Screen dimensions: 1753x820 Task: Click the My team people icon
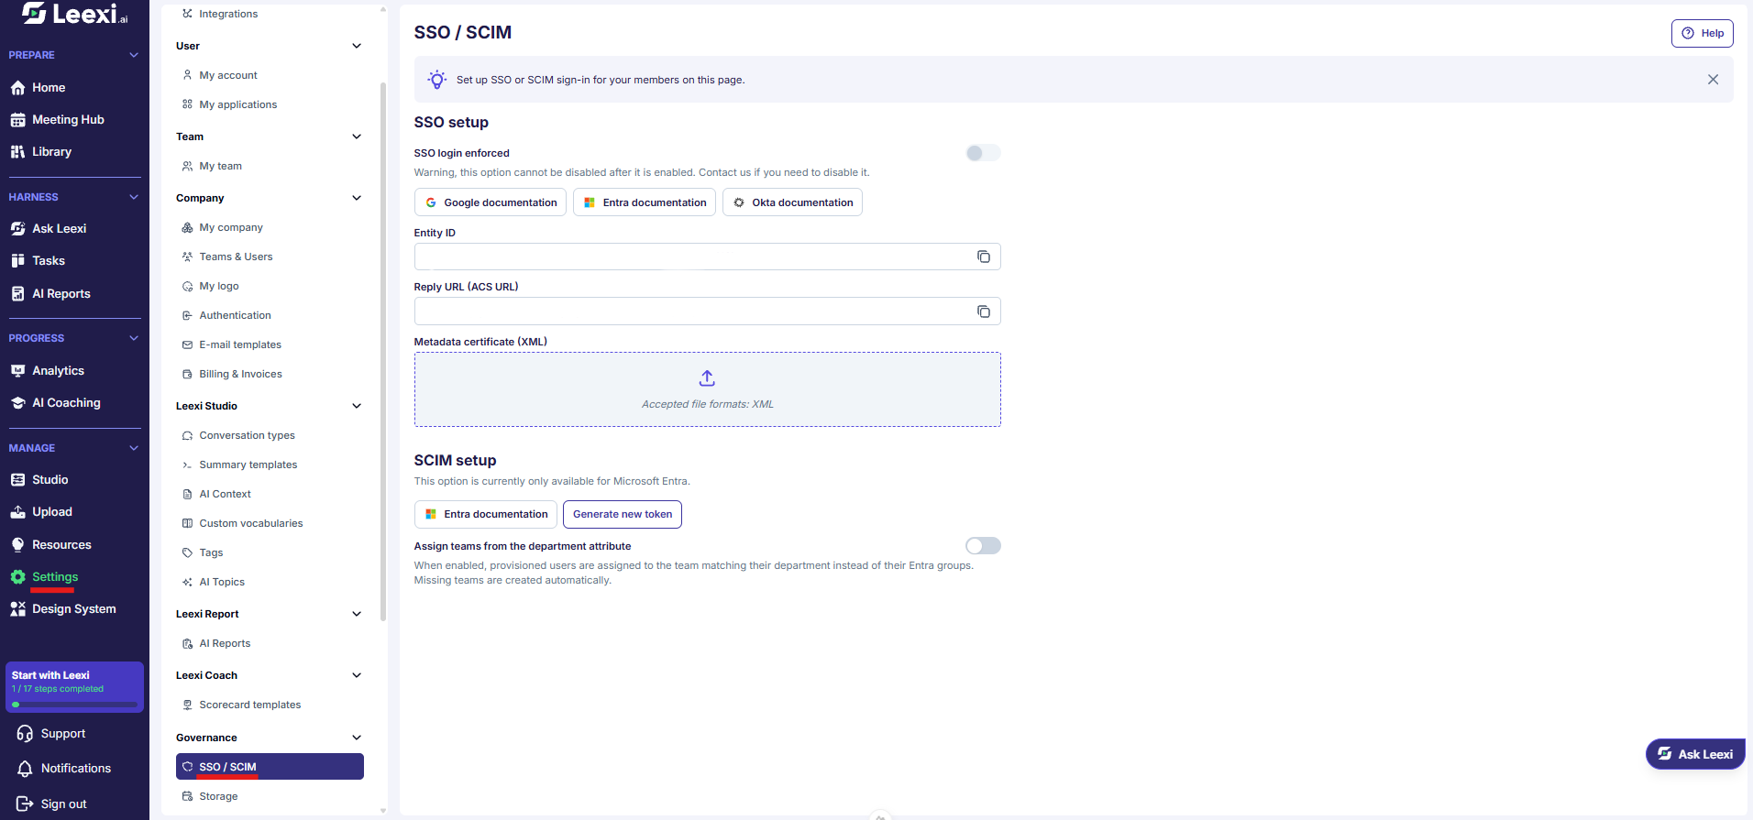[x=187, y=166]
